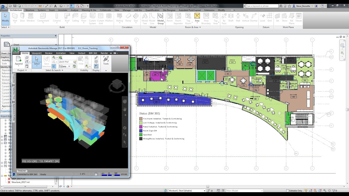Click the Panel Installed magenta legend swatch

click(141, 127)
